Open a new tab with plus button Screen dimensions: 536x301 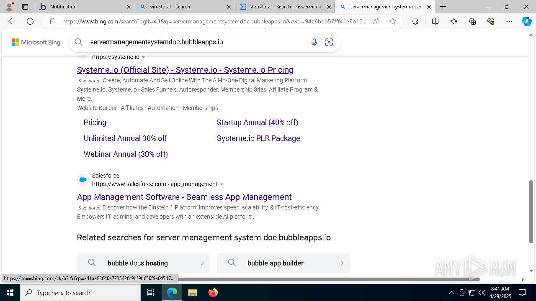(443, 7)
